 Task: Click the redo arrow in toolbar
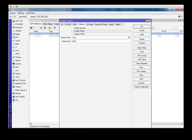click(x=15, y=17)
